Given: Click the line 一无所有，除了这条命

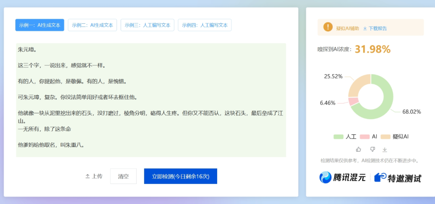Looking at the screenshot, I should (x=45, y=129).
